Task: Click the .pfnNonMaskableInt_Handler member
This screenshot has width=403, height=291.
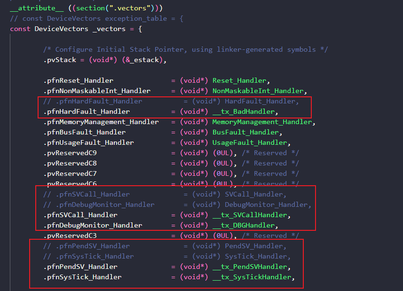Action: tap(97, 91)
